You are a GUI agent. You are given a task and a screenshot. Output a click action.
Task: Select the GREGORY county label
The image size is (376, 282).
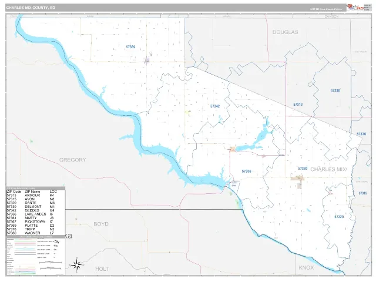click(x=72, y=160)
